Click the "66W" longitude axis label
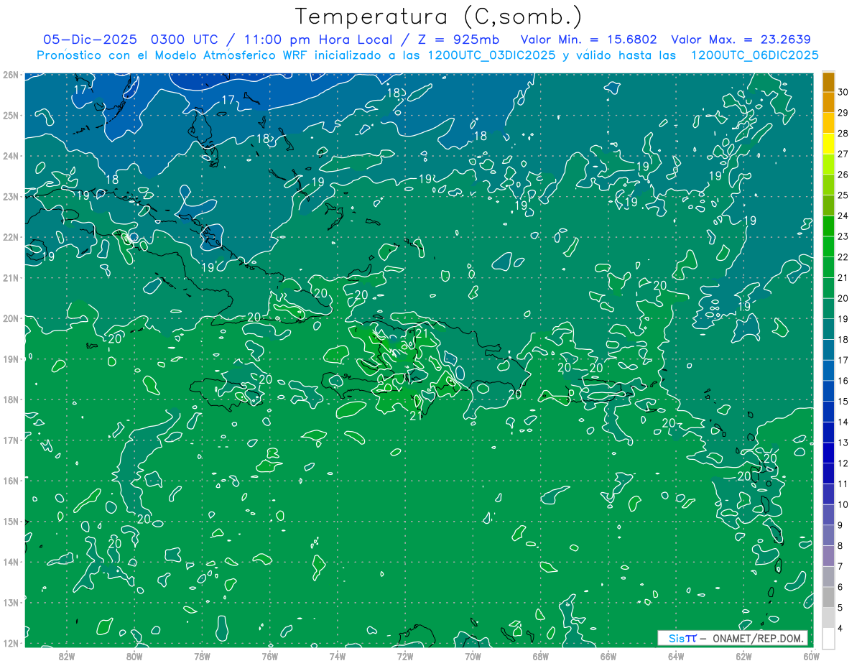Image resolution: width=862 pixels, height=666 pixels. pos(608,656)
